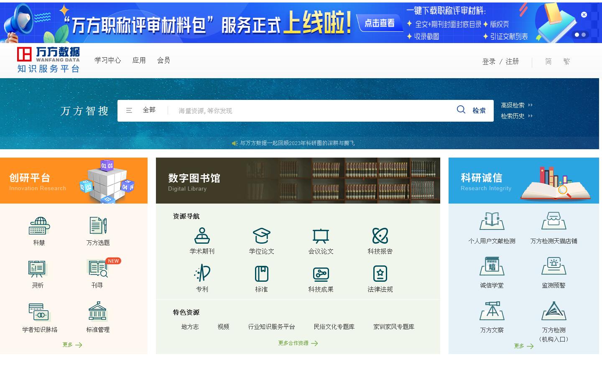Switch to simplified Chinese 简

tap(548, 62)
